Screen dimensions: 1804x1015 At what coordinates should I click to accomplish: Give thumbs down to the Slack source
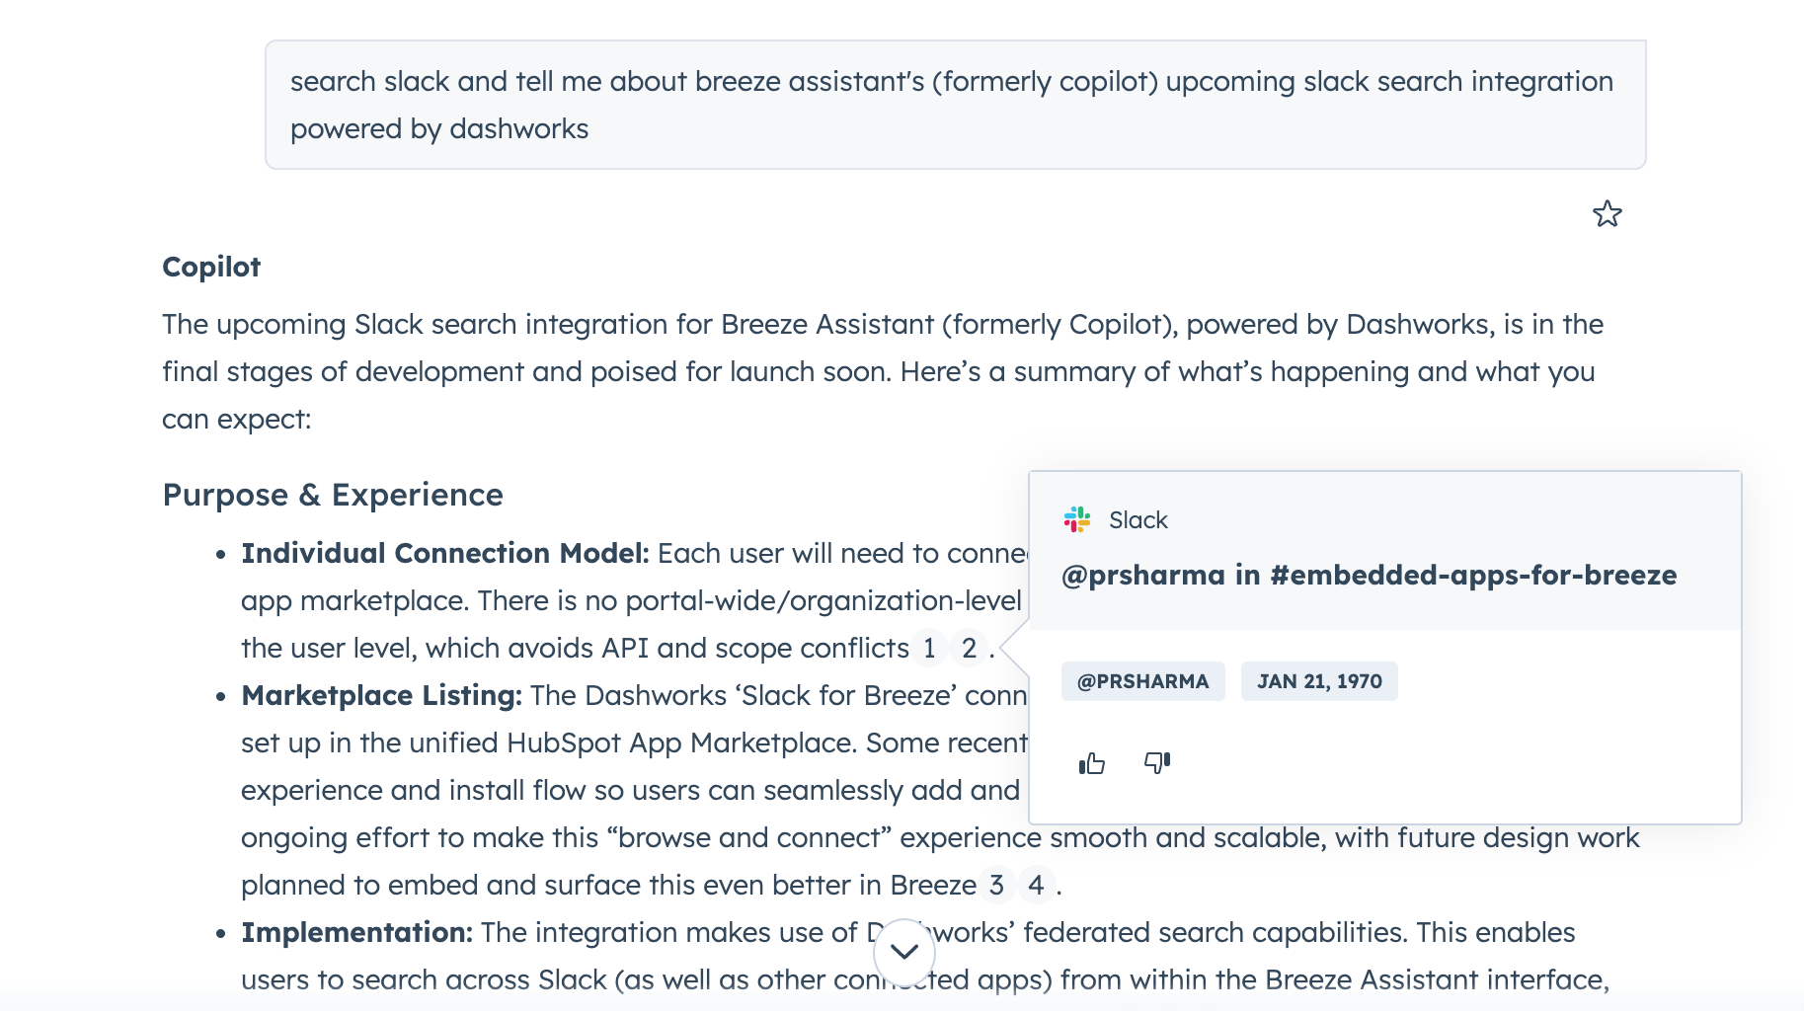point(1156,762)
